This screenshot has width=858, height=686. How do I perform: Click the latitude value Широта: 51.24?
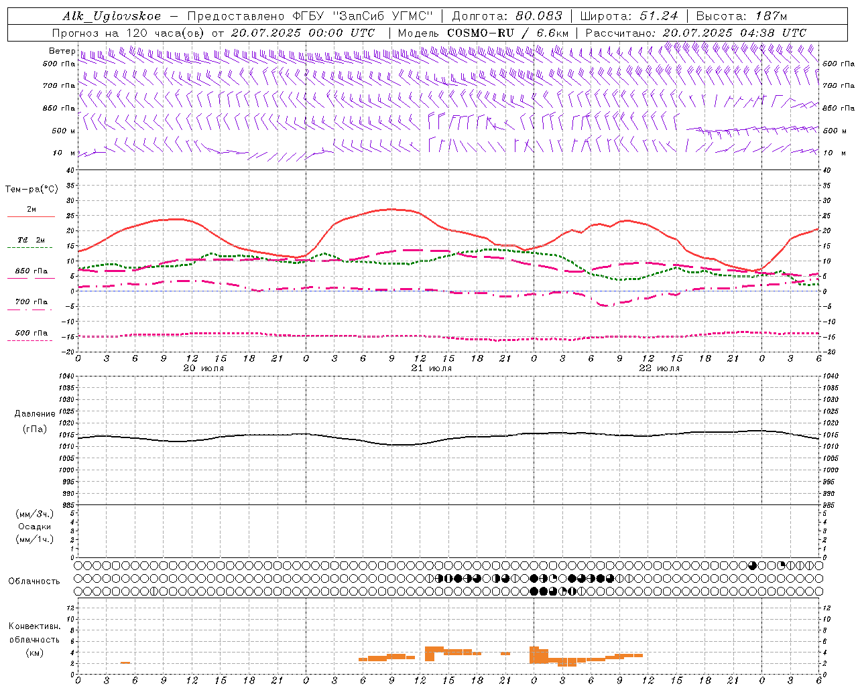tap(629, 16)
